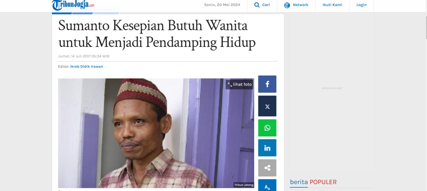Screen dimensions: 427x191
Task: Click the Login link
Action: click(361, 5)
